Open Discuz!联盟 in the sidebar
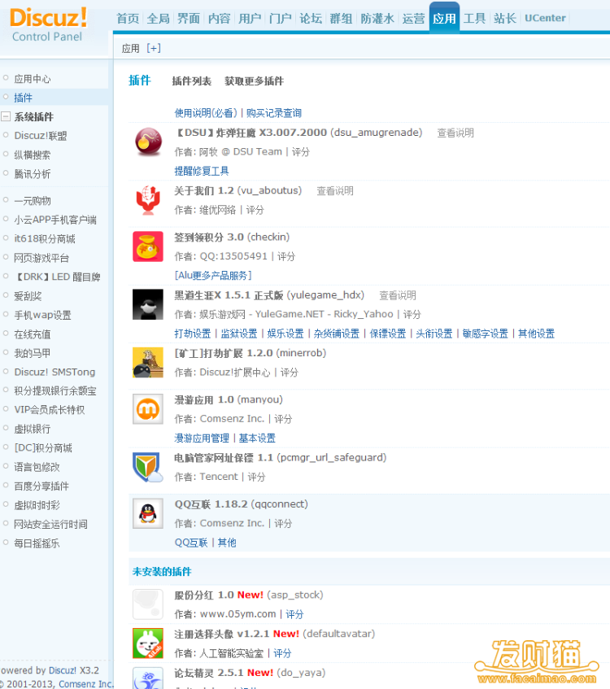 41,136
